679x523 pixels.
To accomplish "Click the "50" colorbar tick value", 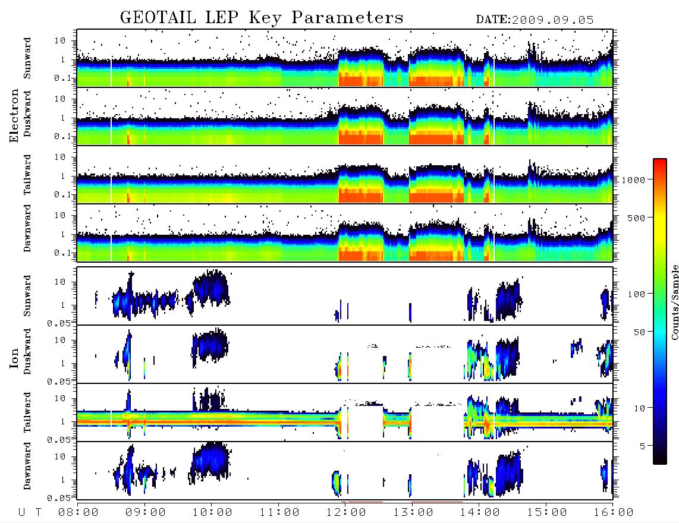I will point(639,332).
